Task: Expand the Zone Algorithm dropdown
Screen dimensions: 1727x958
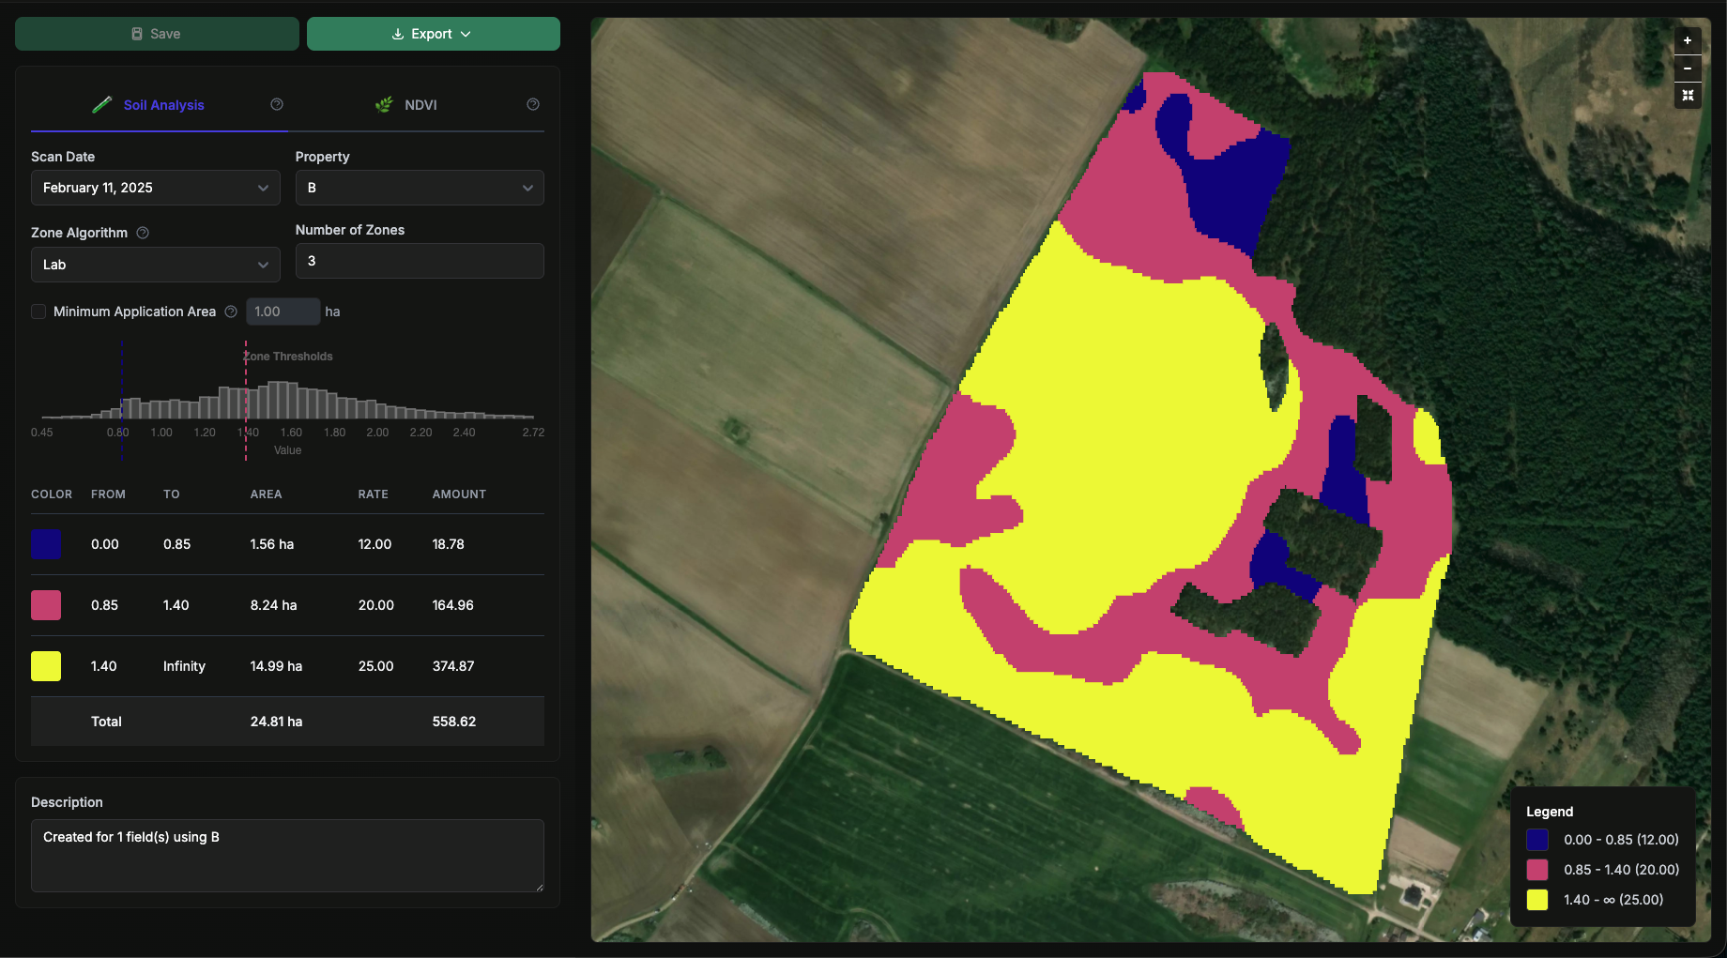Action: pos(155,265)
